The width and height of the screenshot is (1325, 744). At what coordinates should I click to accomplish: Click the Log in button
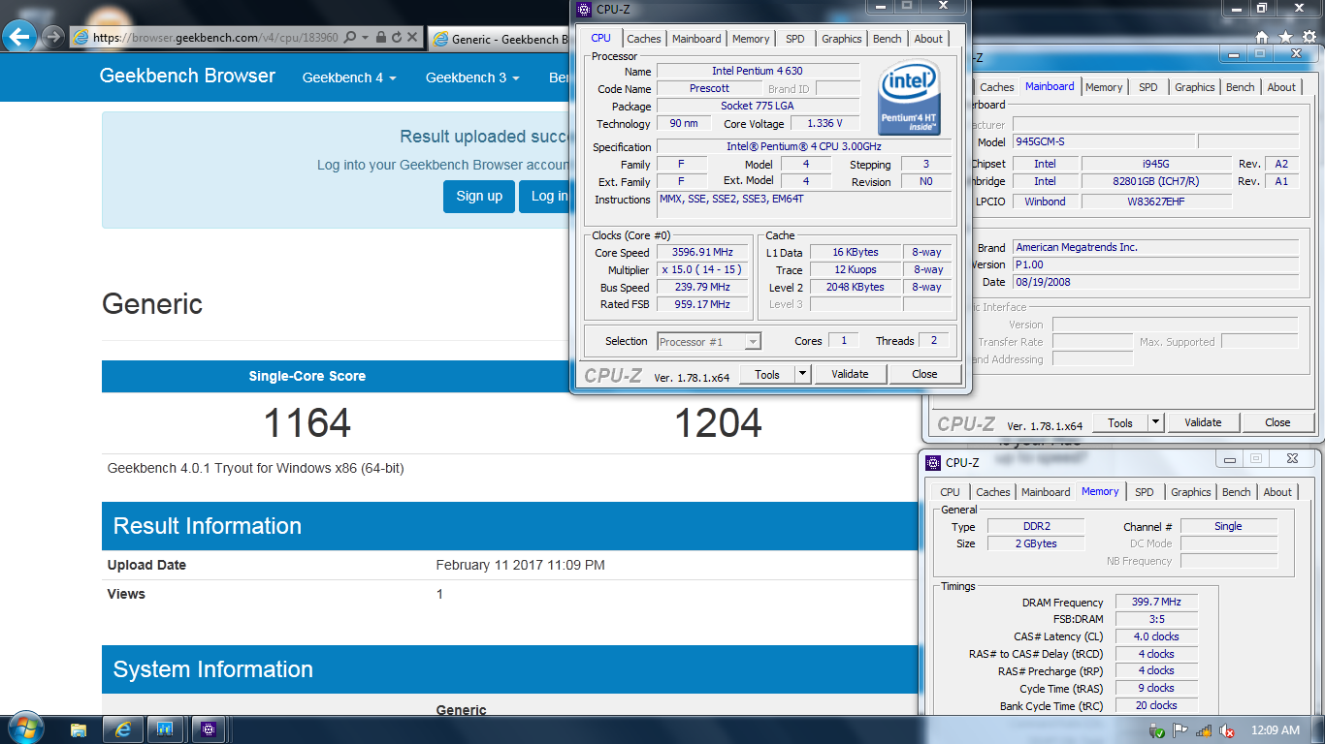pos(546,196)
